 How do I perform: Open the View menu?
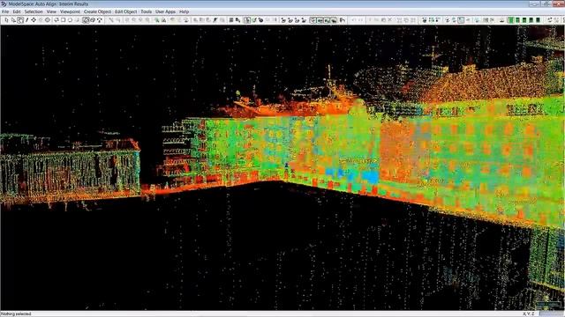coord(51,11)
